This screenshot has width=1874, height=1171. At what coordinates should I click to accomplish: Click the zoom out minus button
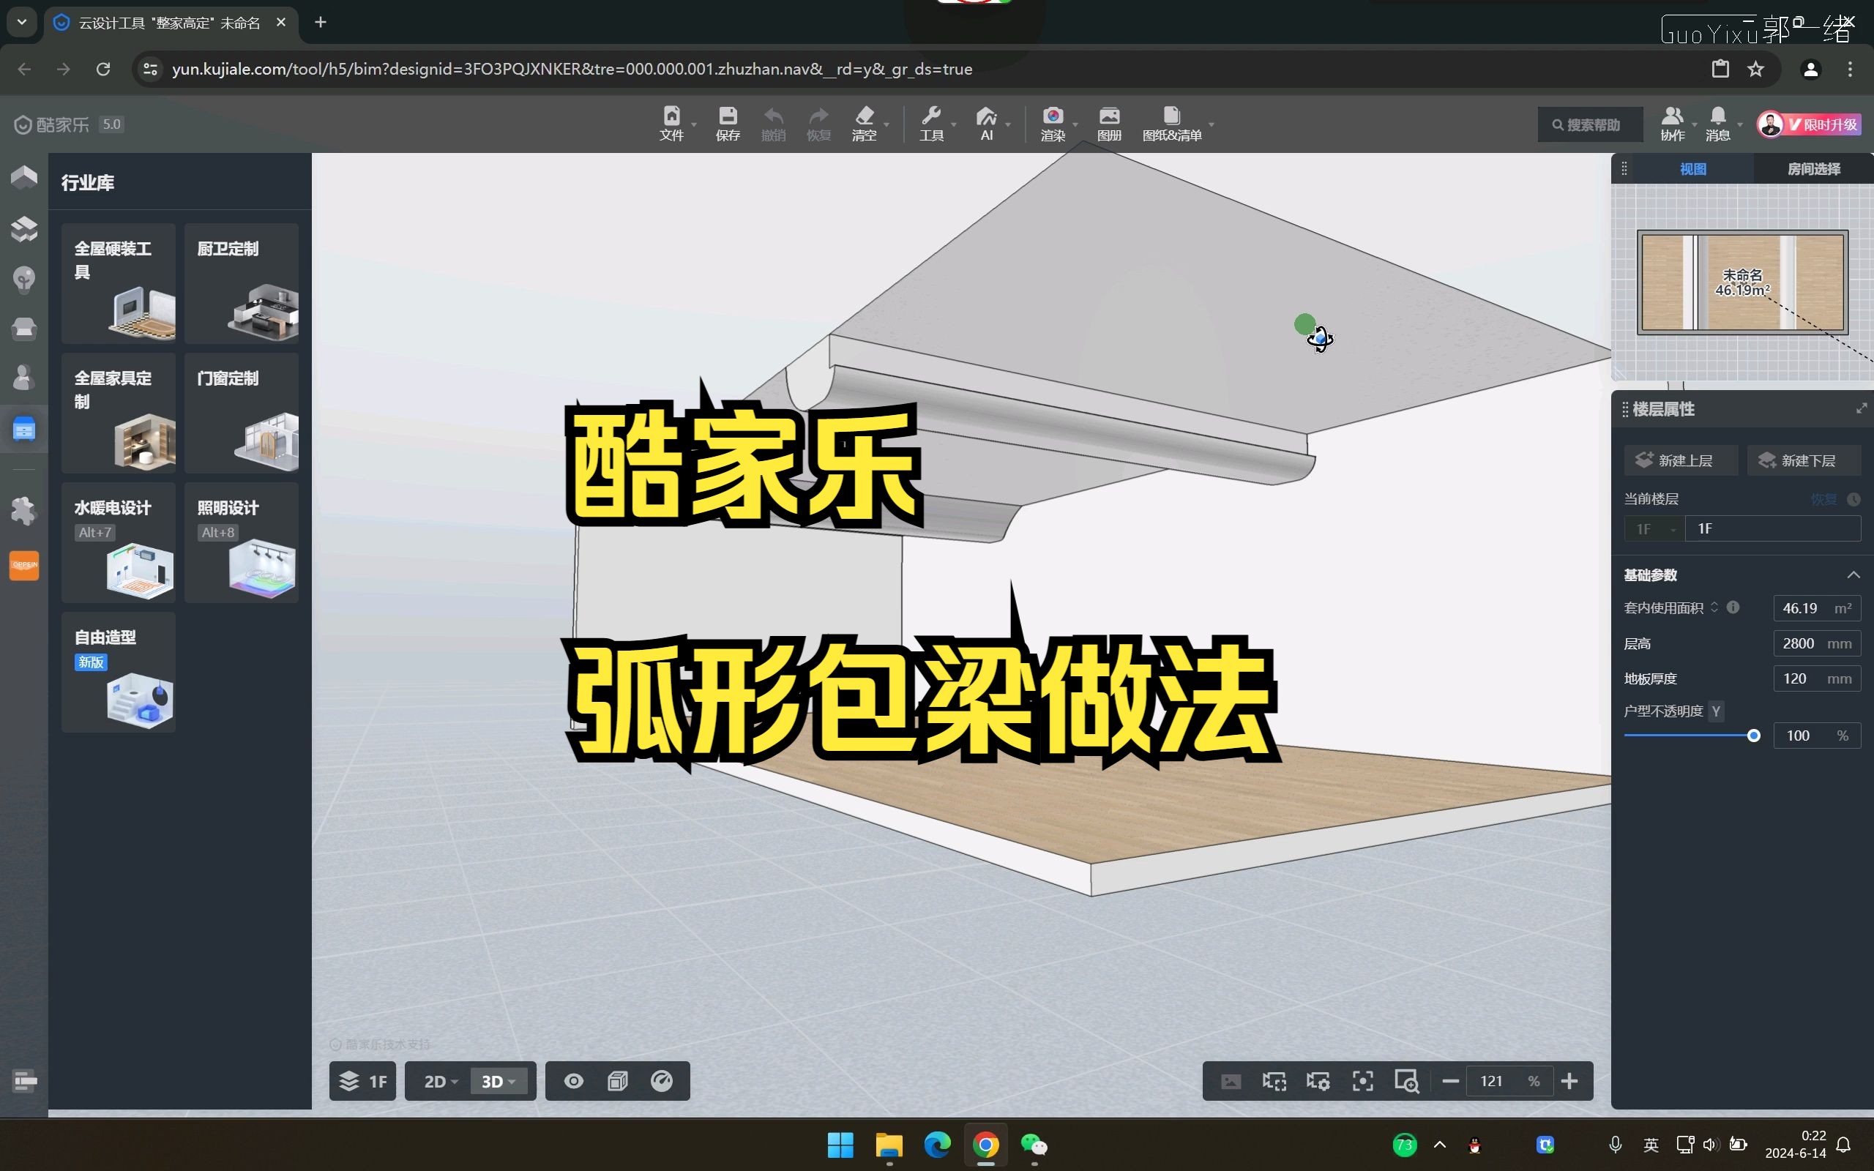coord(1450,1081)
